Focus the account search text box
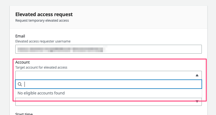 click(x=111, y=84)
